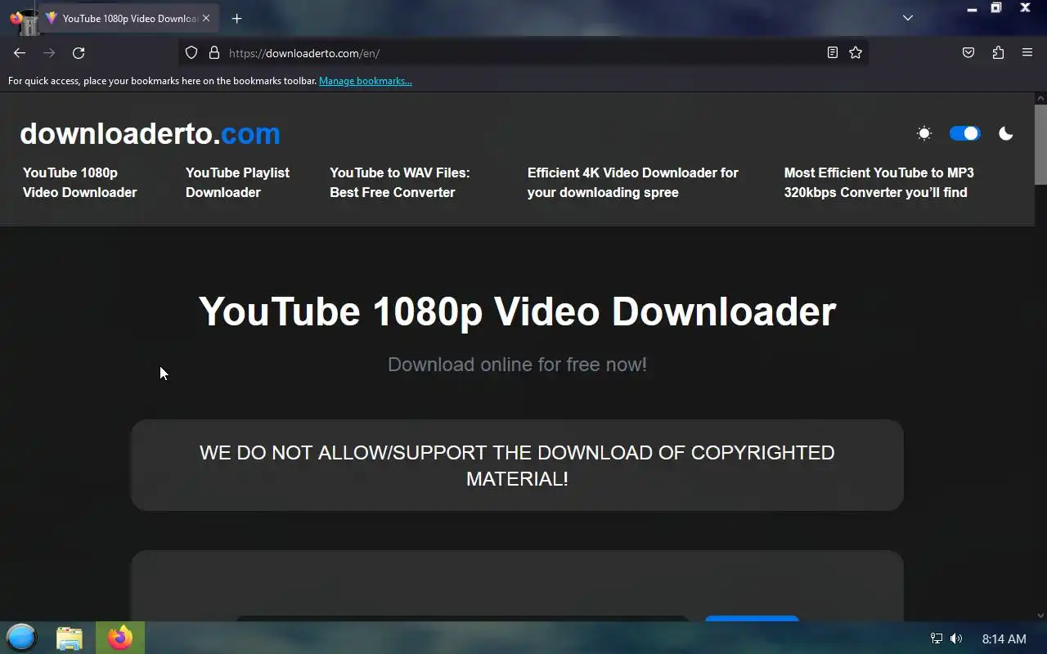The image size is (1047, 654).
Task: Click the downloaderto.com address bar
Action: point(523,53)
